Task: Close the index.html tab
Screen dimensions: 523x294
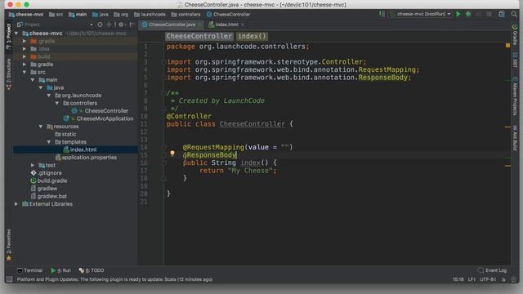Action: [243, 24]
